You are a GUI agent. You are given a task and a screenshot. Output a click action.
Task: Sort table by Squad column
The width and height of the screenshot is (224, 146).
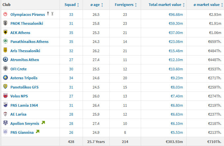(x=71, y=5)
